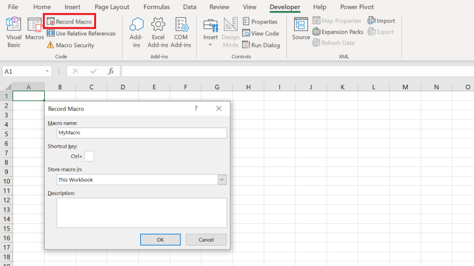The width and height of the screenshot is (474, 266).
Task: Expand Store macro in dropdown
Action: point(222,180)
